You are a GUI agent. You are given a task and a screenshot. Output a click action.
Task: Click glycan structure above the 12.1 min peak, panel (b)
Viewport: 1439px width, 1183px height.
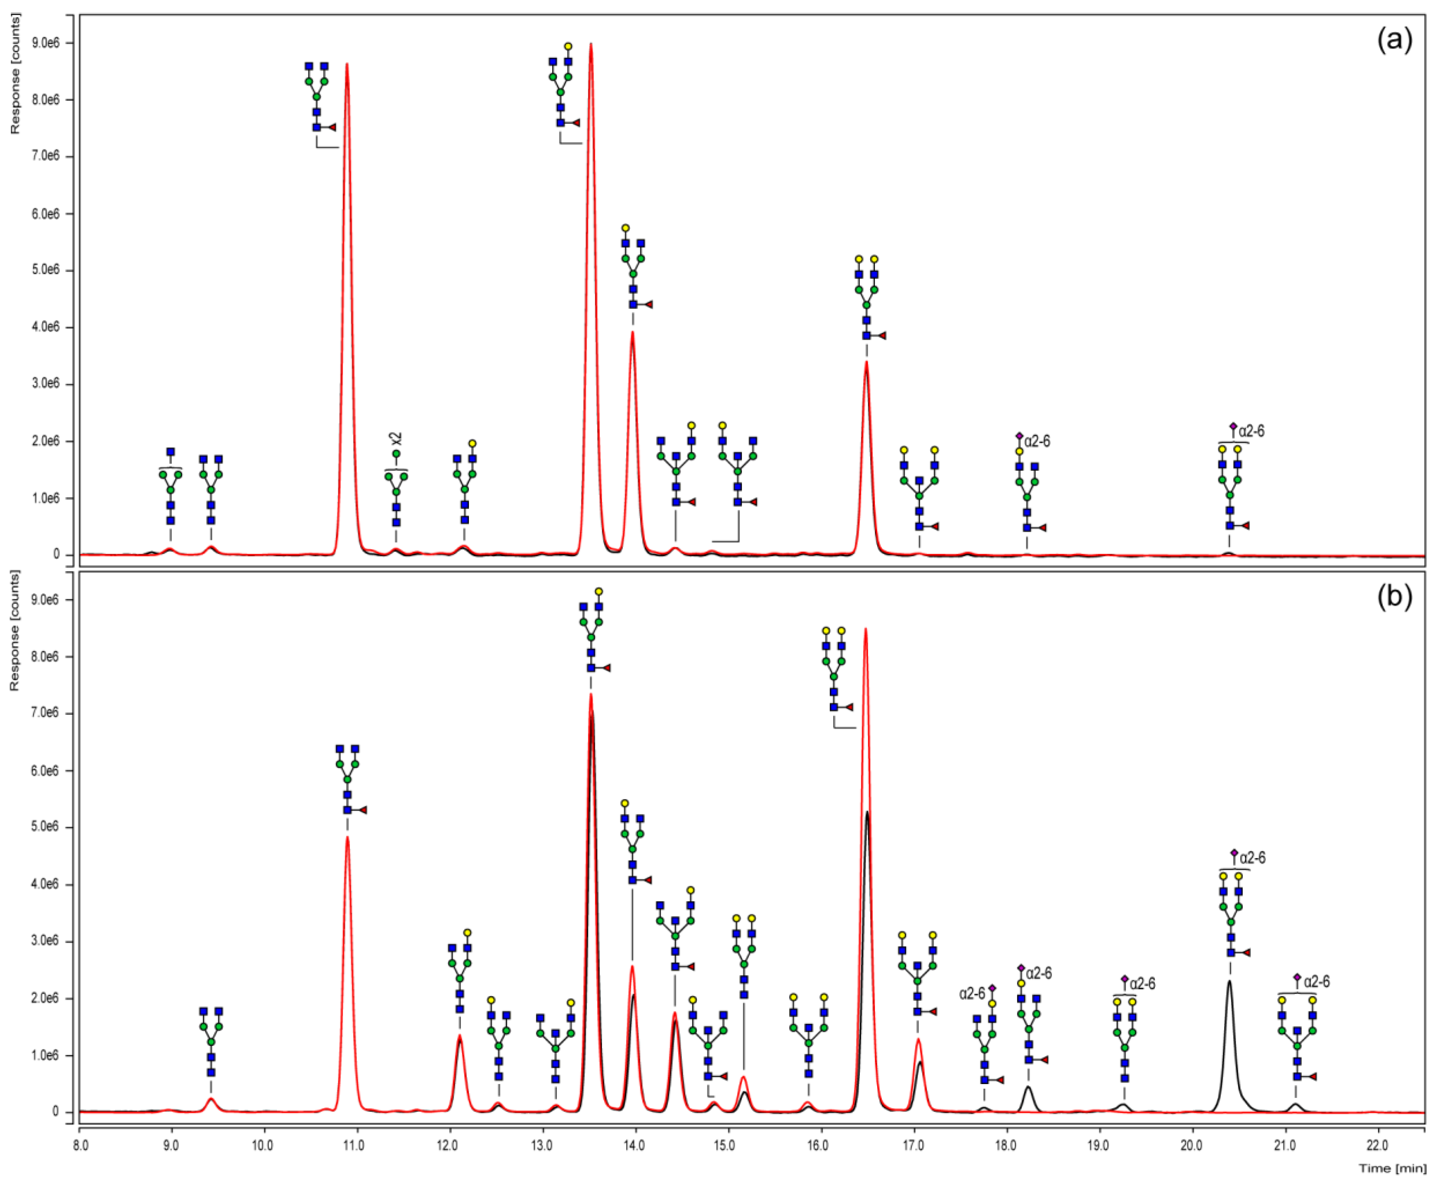pyautogui.click(x=460, y=971)
